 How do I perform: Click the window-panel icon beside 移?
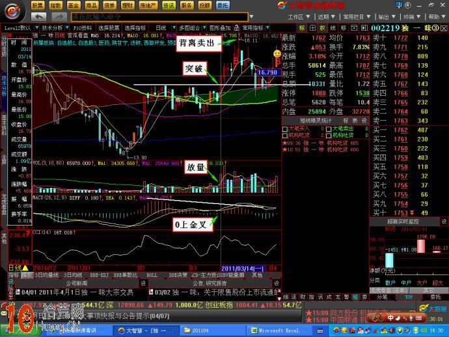click(354, 28)
